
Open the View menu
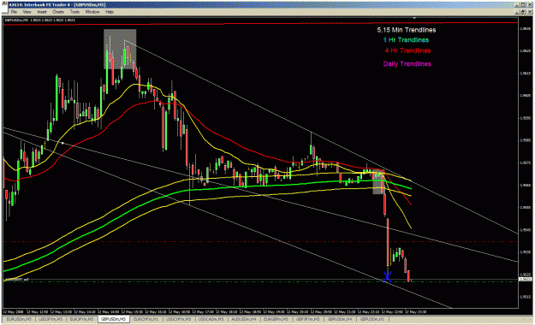(27, 12)
